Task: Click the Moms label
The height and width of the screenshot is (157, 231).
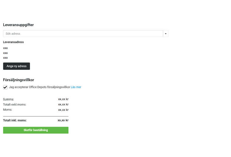Action: pos(8,110)
